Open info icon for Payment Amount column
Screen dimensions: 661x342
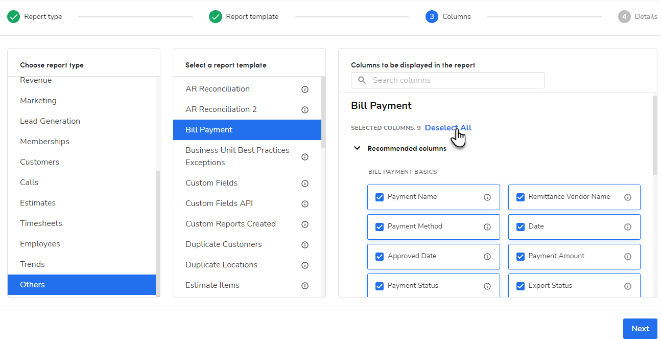[628, 257]
